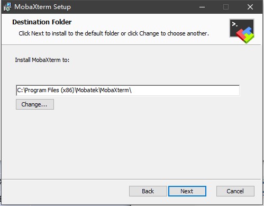Click the installer icon in the title bar

point(7,7)
